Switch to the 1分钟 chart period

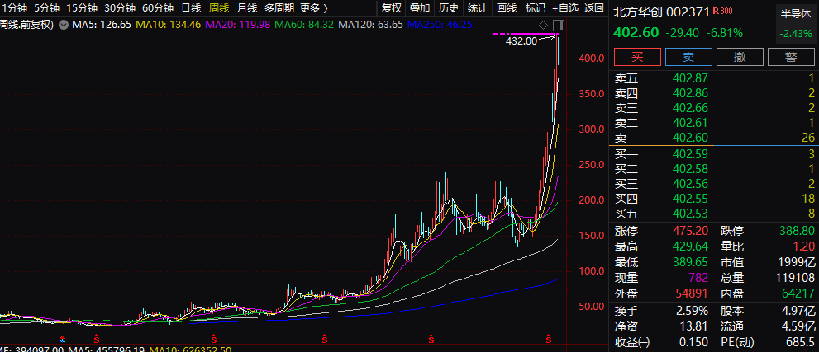click(14, 8)
